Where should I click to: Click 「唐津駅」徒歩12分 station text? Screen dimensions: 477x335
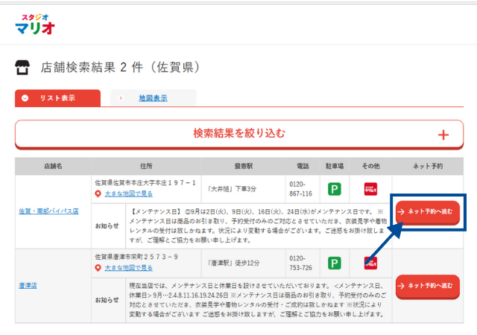tap(233, 263)
